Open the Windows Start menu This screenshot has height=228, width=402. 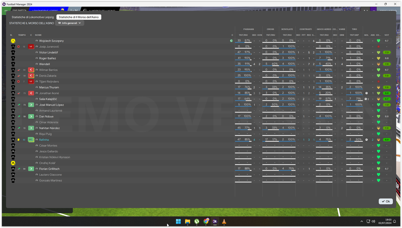178,221
